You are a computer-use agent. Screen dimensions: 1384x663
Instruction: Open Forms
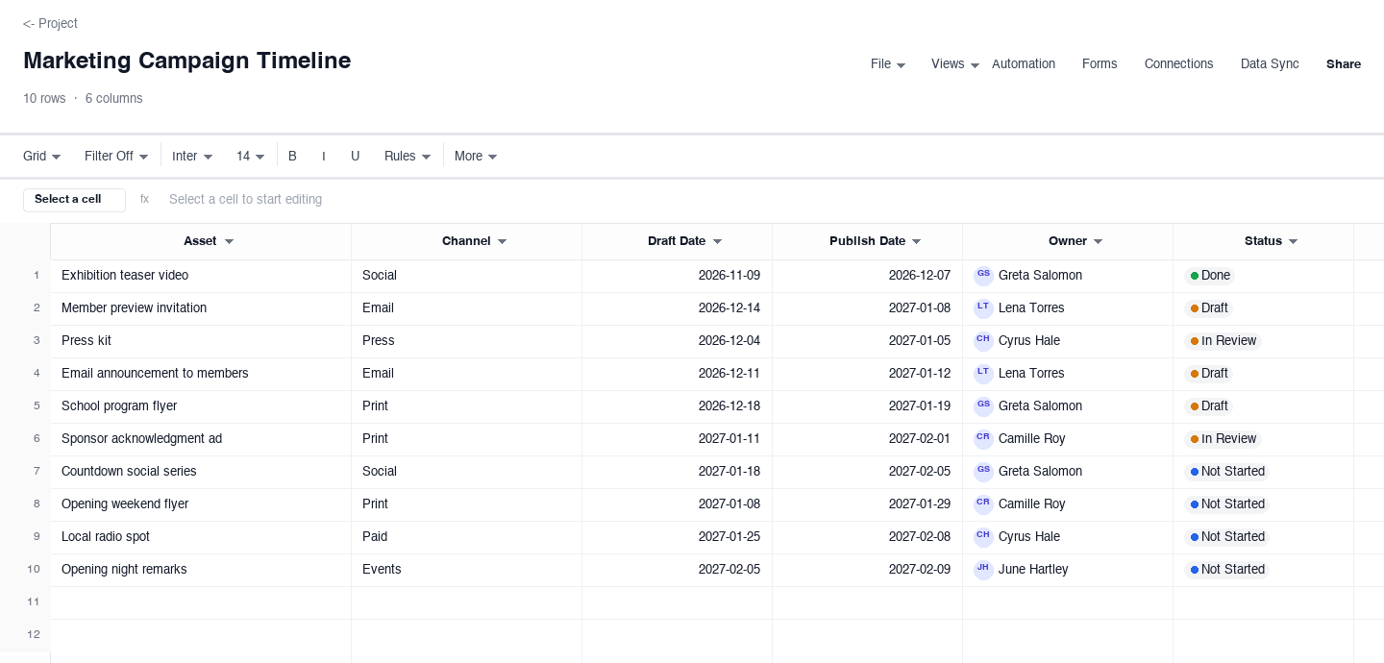pyautogui.click(x=1100, y=64)
